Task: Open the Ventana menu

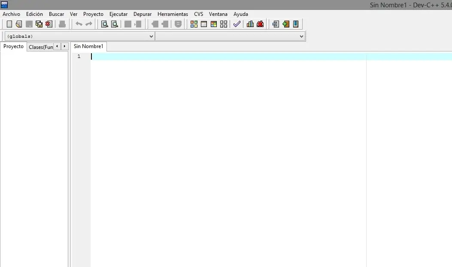Action: [218, 14]
